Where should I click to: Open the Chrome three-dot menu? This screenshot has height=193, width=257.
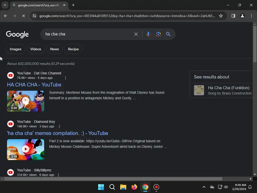click(x=251, y=16)
